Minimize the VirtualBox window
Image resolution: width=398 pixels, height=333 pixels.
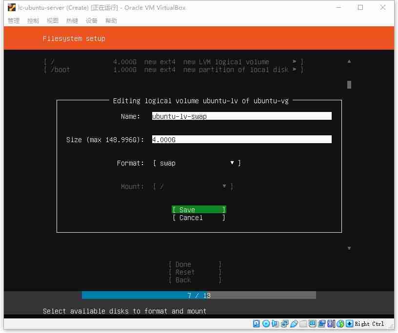pos(338,8)
